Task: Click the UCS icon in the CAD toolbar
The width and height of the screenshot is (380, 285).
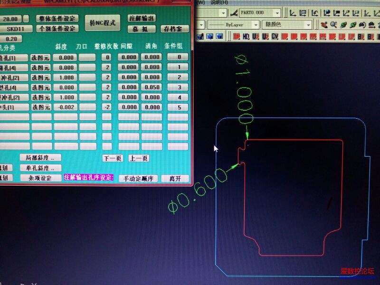Action: pyautogui.click(x=293, y=13)
